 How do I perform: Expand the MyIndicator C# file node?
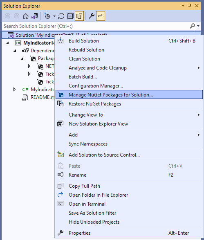14,90
